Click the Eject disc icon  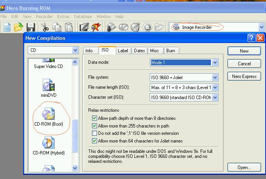(x=147, y=27)
